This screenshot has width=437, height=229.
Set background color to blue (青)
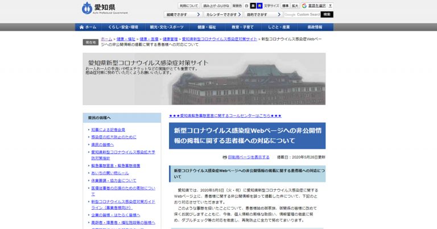point(259,6)
